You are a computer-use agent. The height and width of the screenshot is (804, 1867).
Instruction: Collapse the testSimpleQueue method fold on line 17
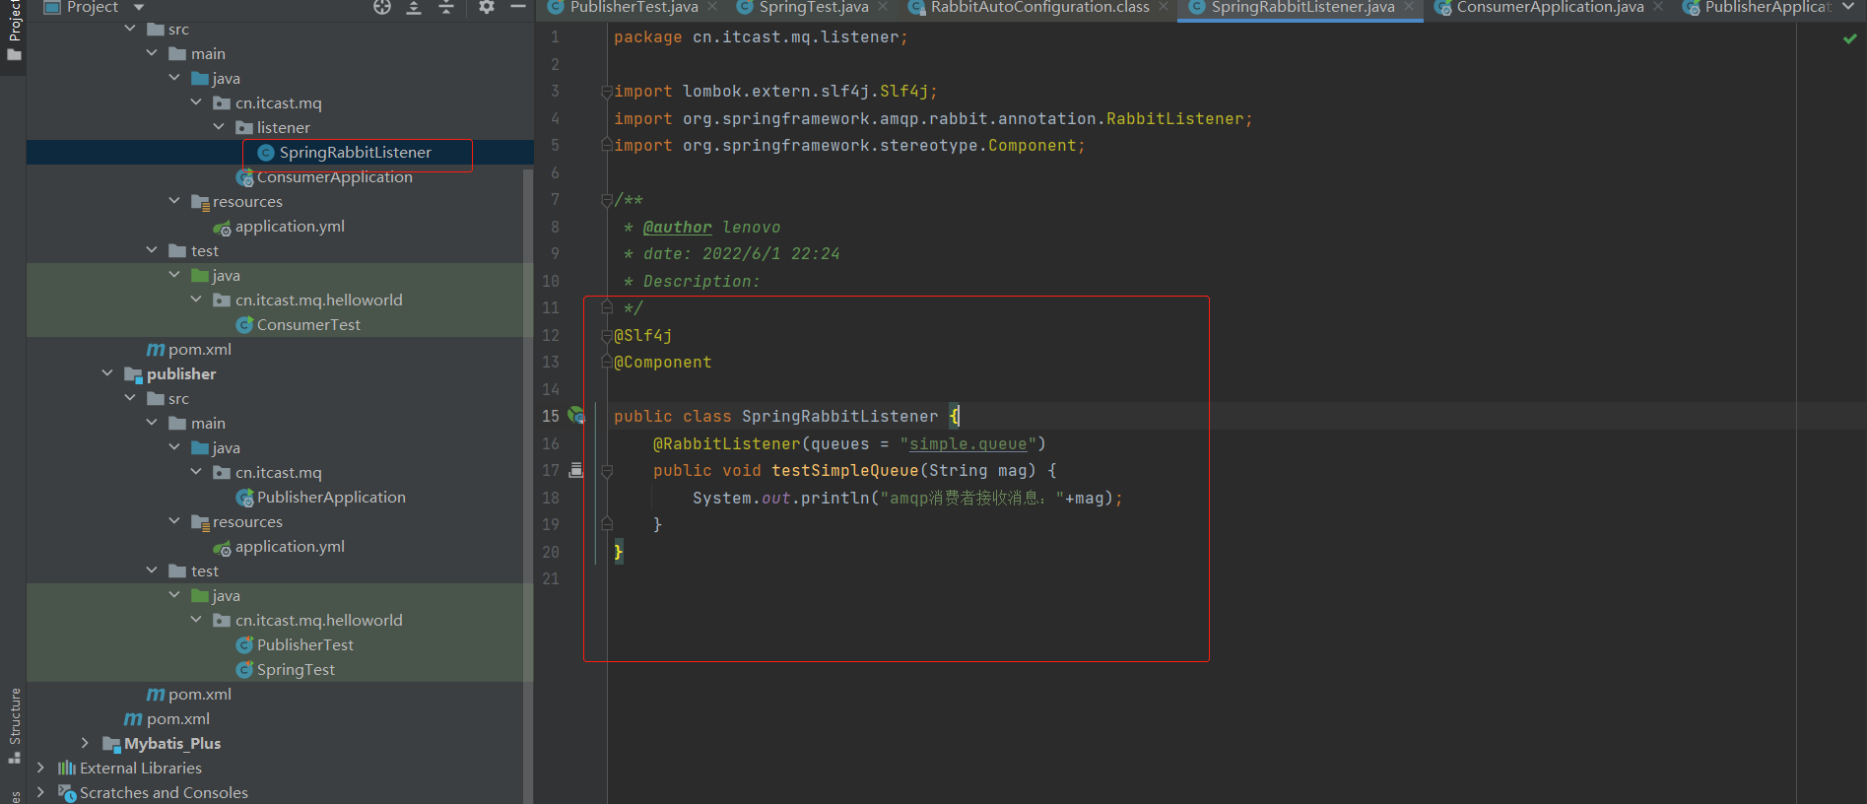(x=607, y=471)
